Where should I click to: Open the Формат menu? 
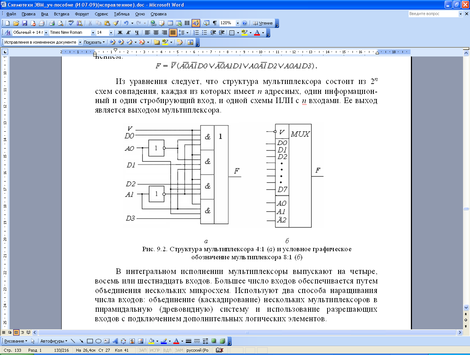[82, 14]
